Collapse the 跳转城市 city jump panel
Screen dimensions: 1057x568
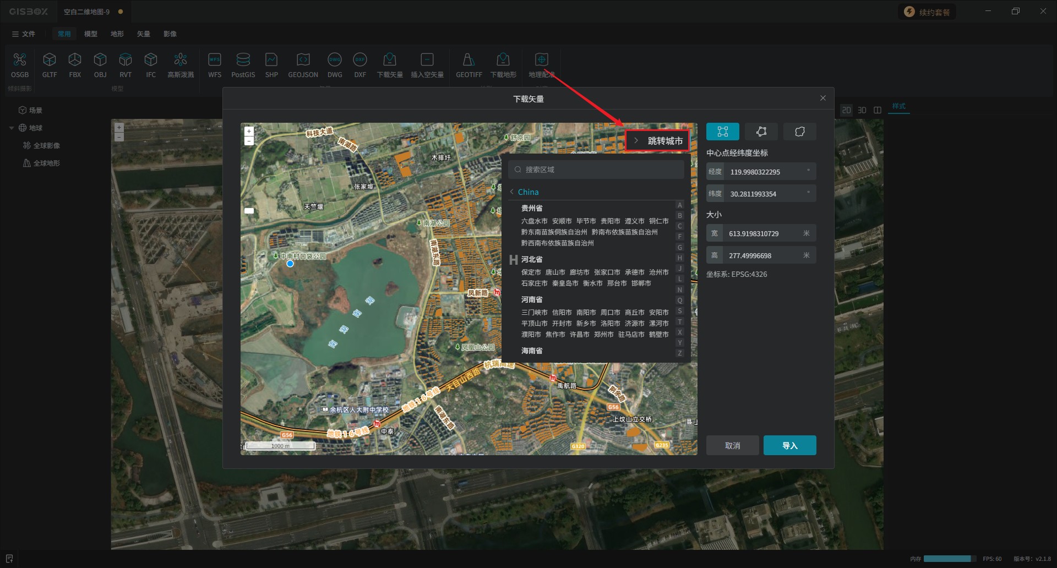pos(636,141)
